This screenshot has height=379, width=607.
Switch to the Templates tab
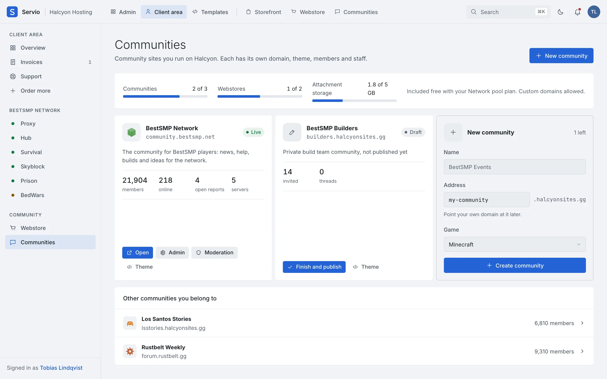[210, 12]
